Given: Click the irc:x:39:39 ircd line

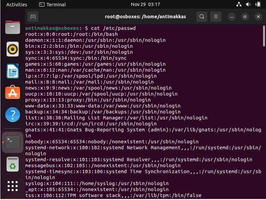Looking at the screenshot, I should (x=91, y=124).
